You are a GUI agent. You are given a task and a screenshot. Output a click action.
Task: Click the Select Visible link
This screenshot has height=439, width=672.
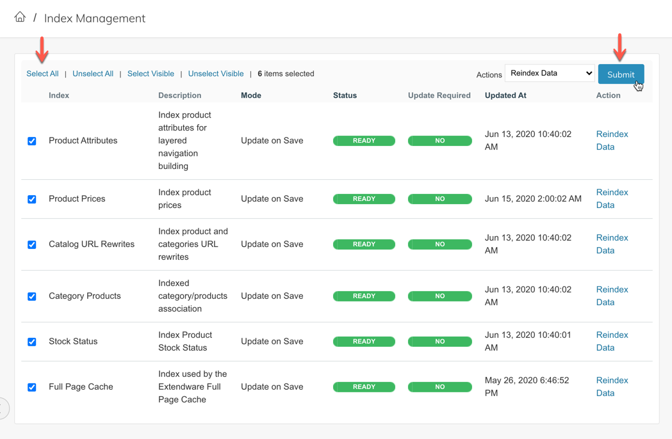[151, 74]
